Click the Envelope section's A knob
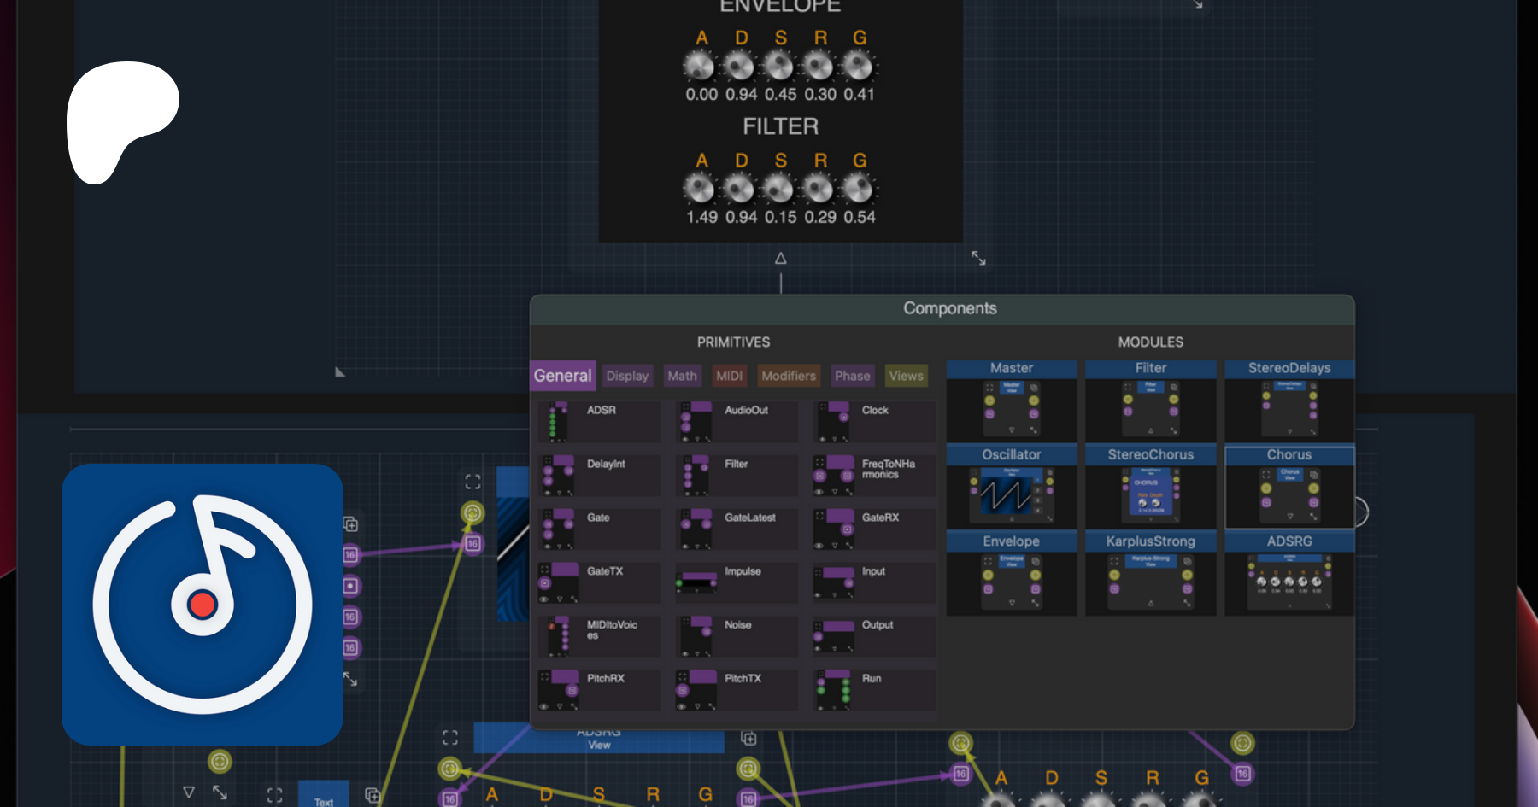The image size is (1538, 807). pyautogui.click(x=699, y=66)
